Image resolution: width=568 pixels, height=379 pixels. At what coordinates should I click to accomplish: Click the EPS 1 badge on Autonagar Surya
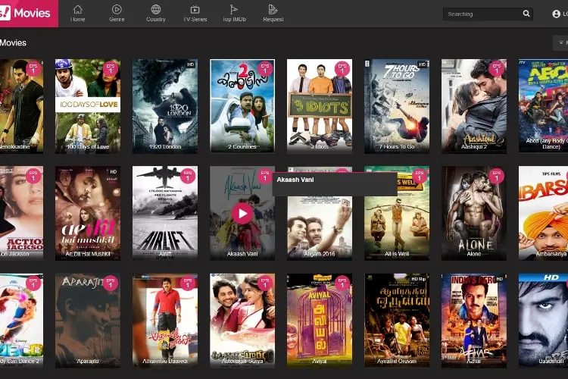265,283
